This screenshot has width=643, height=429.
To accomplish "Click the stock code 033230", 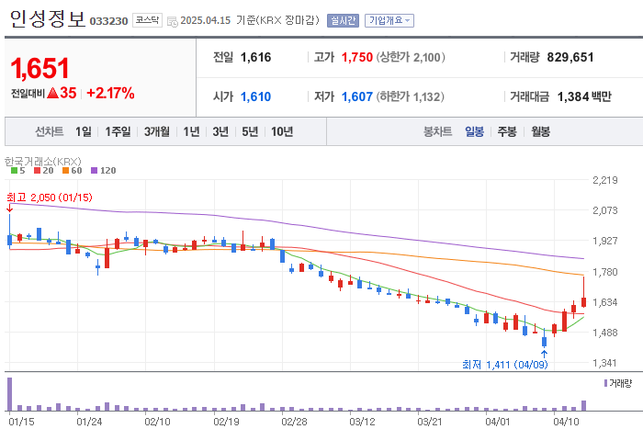I will 108,21.
